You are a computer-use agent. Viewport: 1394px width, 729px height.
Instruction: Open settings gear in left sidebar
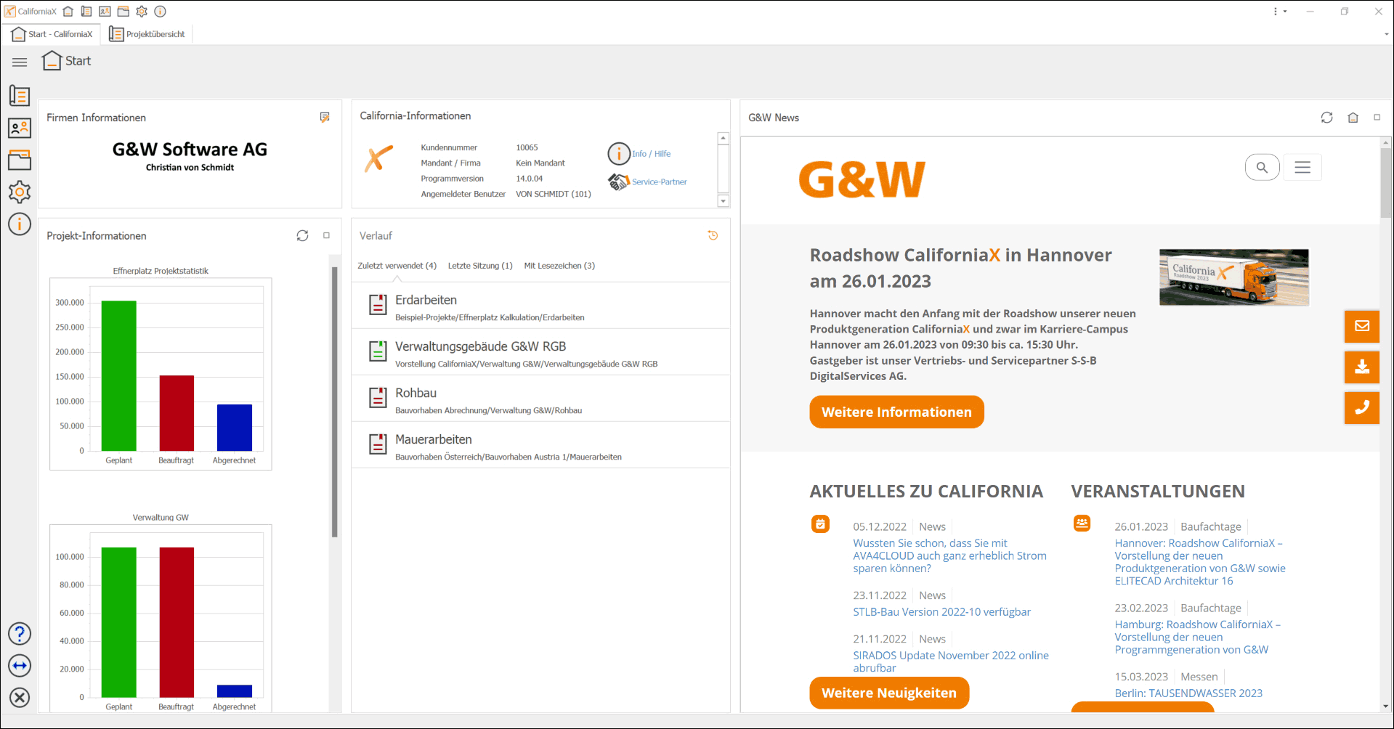pyautogui.click(x=20, y=192)
